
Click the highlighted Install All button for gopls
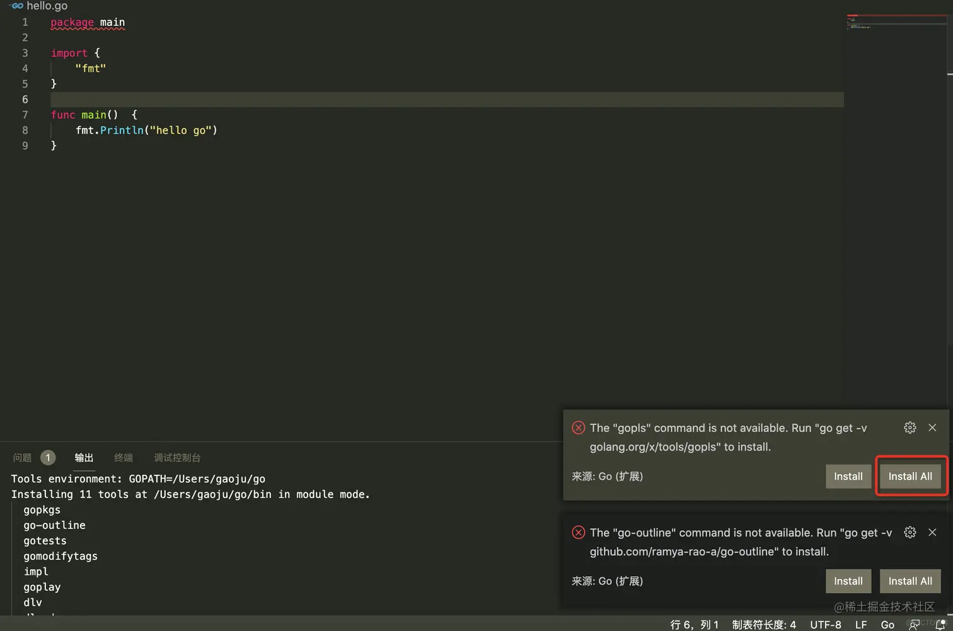point(910,477)
